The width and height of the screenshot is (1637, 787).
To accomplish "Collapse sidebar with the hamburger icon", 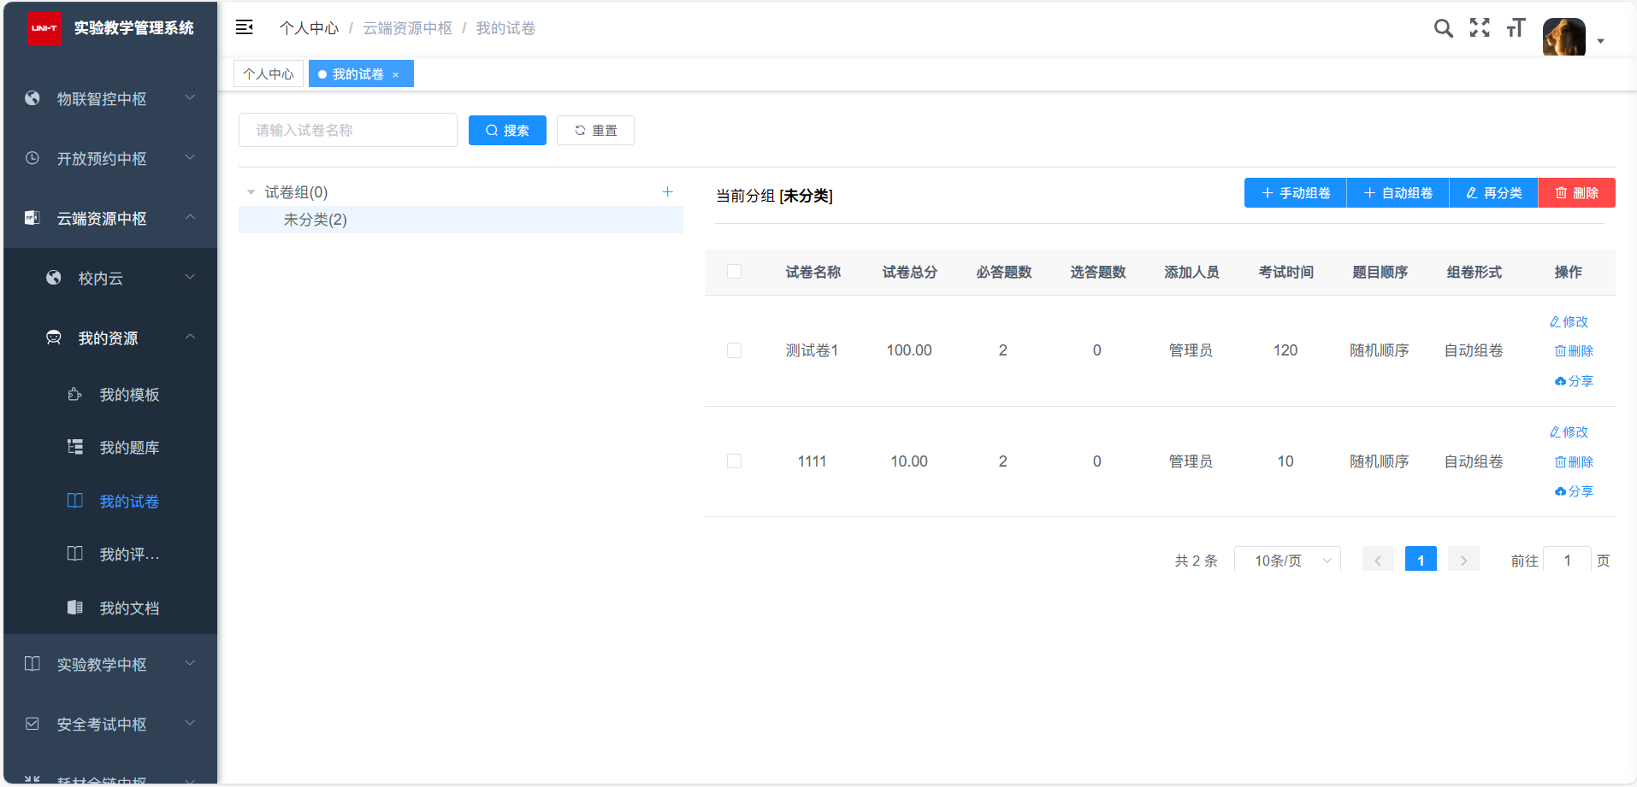I will [245, 27].
